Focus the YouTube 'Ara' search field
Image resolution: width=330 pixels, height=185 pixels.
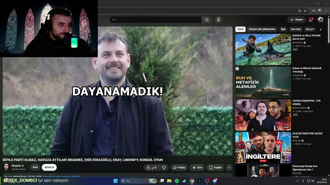click(x=155, y=20)
